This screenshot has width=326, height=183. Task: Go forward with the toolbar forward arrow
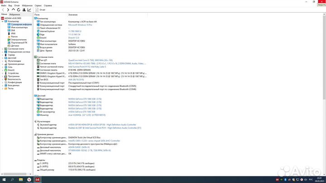coord(8,10)
